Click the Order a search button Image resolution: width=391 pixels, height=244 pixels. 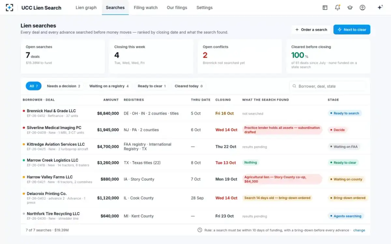pyautogui.click(x=311, y=30)
